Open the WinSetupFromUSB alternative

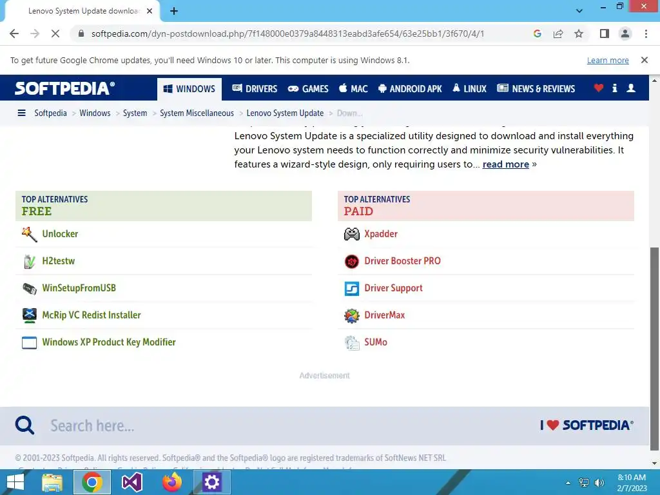pyautogui.click(x=79, y=288)
